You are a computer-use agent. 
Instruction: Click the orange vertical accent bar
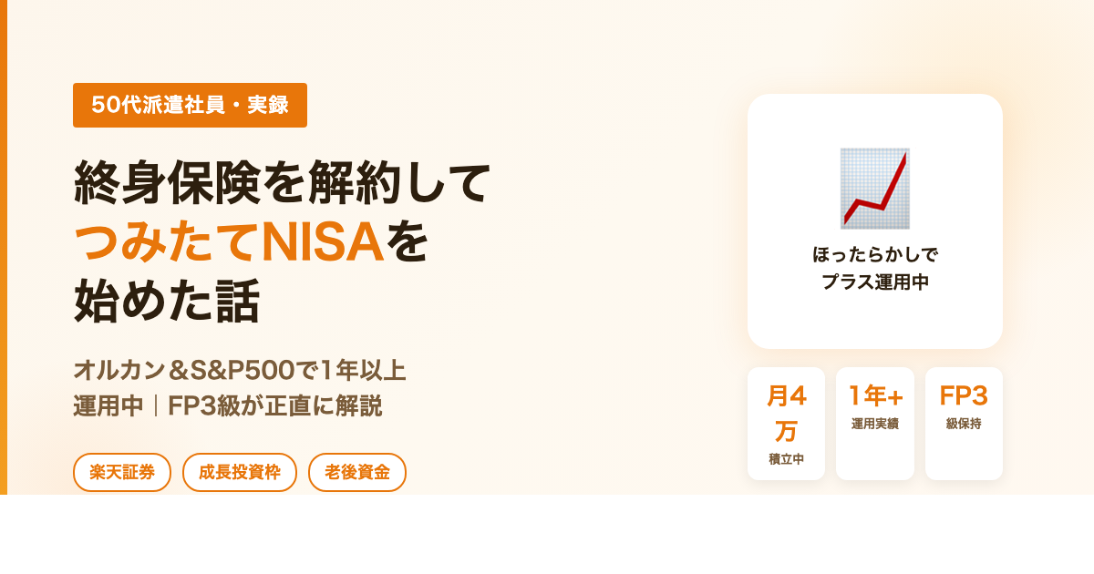click(x=4, y=247)
